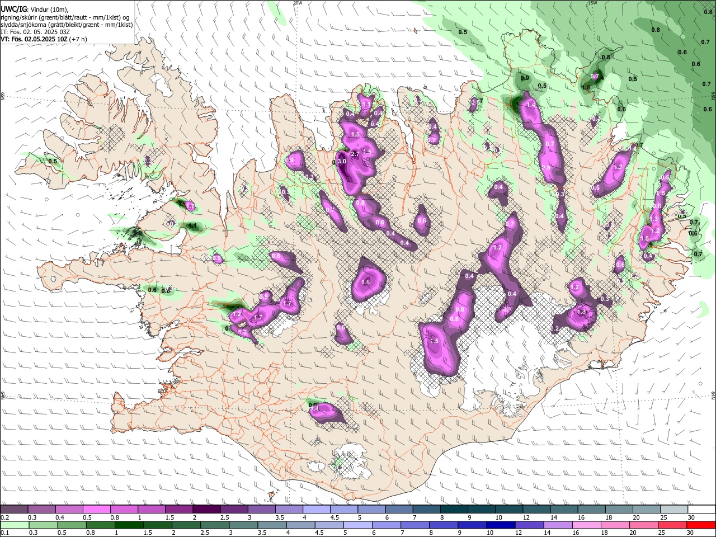Select the darkest green 1 rain legend swatch
Image resolution: width=716 pixels, height=537 pixels.
click(129, 525)
